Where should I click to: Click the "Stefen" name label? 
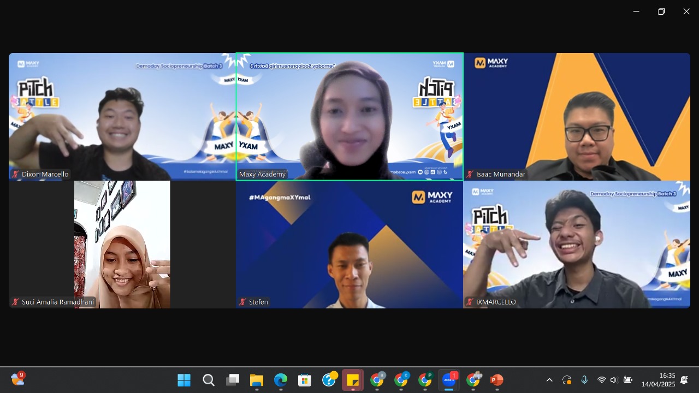pyautogui.click(x=258, y=302)
